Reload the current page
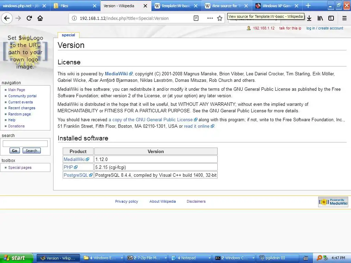The height and width of the screenshot is (263, 351). 29,18
